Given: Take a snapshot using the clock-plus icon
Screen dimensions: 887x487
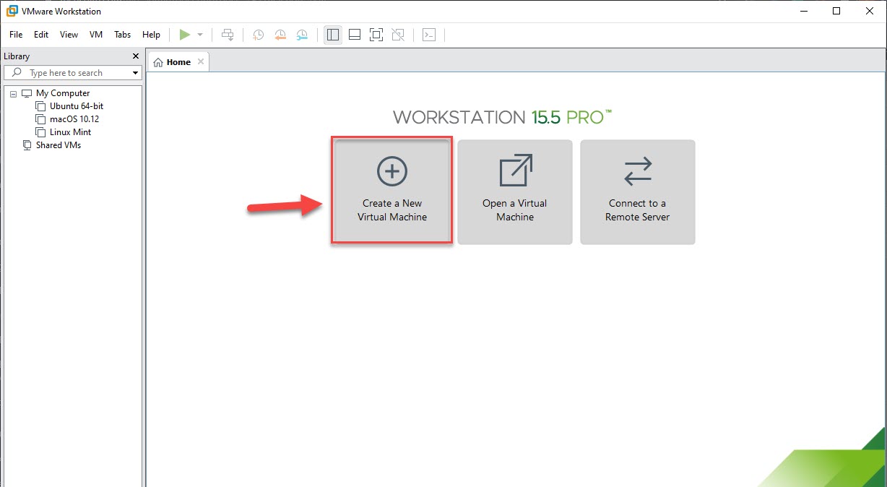Looking at the screenshot, I should (258, 35).
